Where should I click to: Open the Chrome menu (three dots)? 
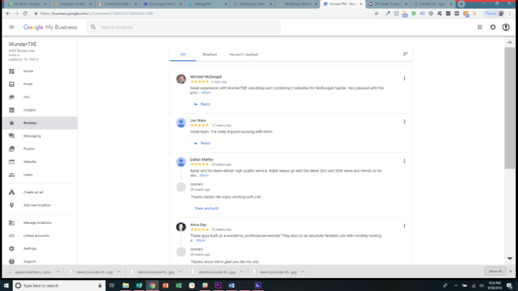(x=511, y=14)
